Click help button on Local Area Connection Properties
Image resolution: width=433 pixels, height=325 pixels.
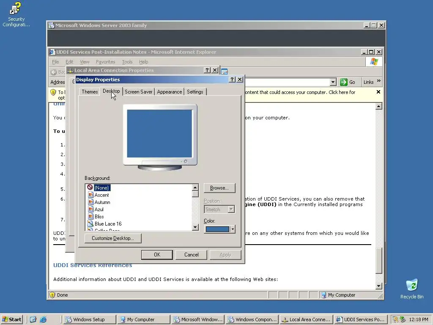pyautogui.click(x=207, y=70)
